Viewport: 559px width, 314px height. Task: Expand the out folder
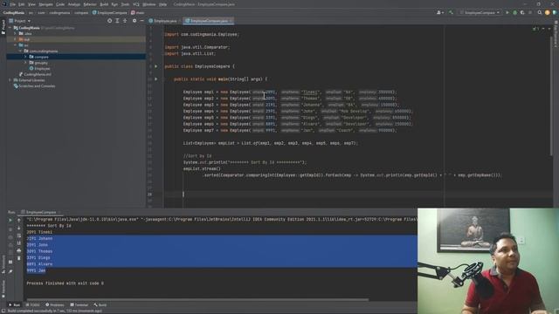[x=16, y=39]
